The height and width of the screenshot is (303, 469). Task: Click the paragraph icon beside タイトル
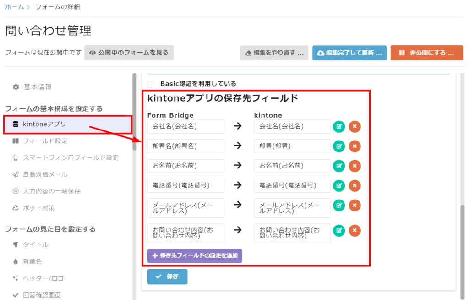[x=16, y=244]
